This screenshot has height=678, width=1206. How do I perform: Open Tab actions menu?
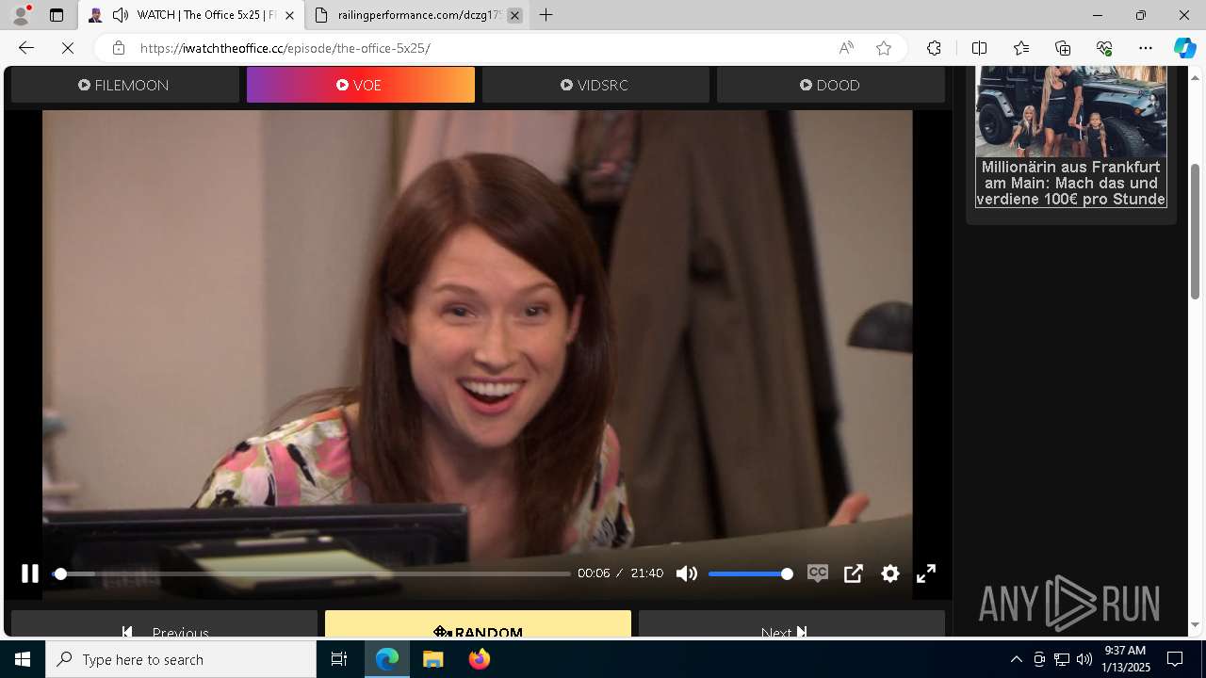click(x=57, y=15)
